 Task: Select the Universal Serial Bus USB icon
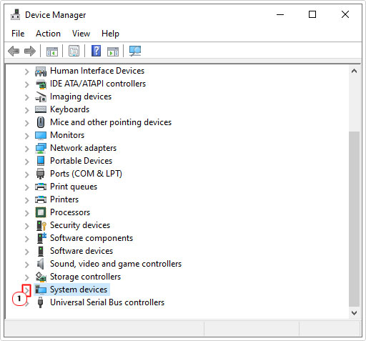pyautogui.click(x=41, y=302)
